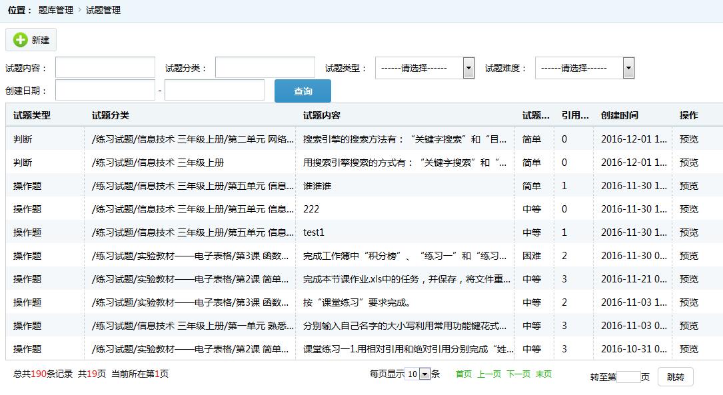Click 预览 for the 222 question row
The width and height of the screenshot is (723, 395).
pyautogui.click(x=689, y=209)
